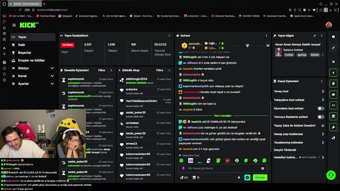Select Gelir in the sidebar
340x191 pixels.
(x=33, y=45)
